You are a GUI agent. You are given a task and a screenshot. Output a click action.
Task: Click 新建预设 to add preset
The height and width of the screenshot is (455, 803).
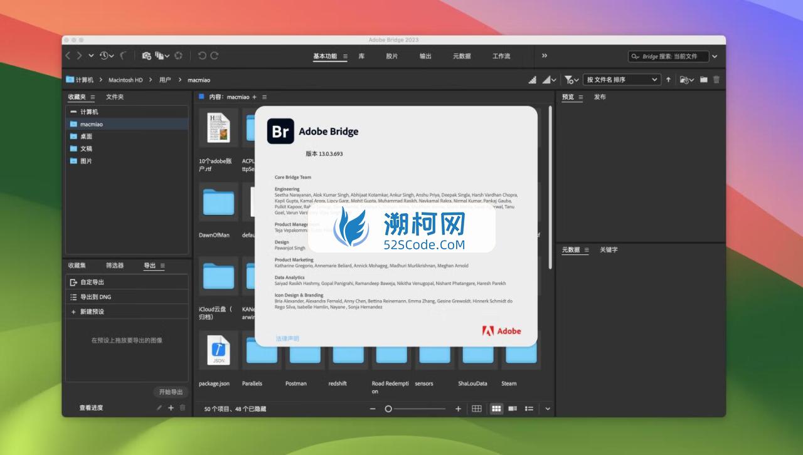[x=127, y=311]
